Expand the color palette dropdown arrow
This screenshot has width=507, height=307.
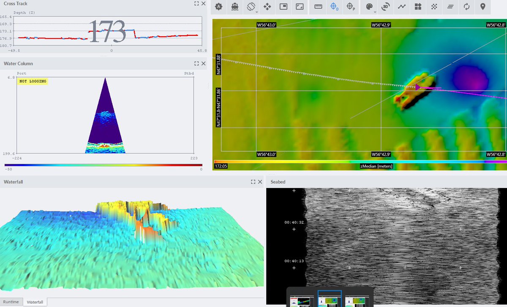pyautogui.click(x=375, y=12)
